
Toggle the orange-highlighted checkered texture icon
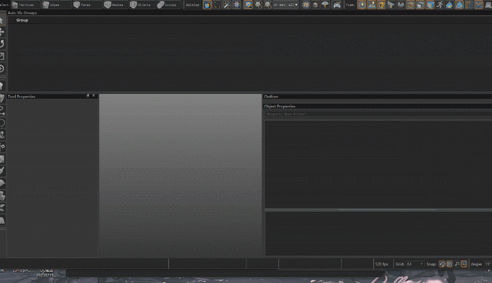248,5
